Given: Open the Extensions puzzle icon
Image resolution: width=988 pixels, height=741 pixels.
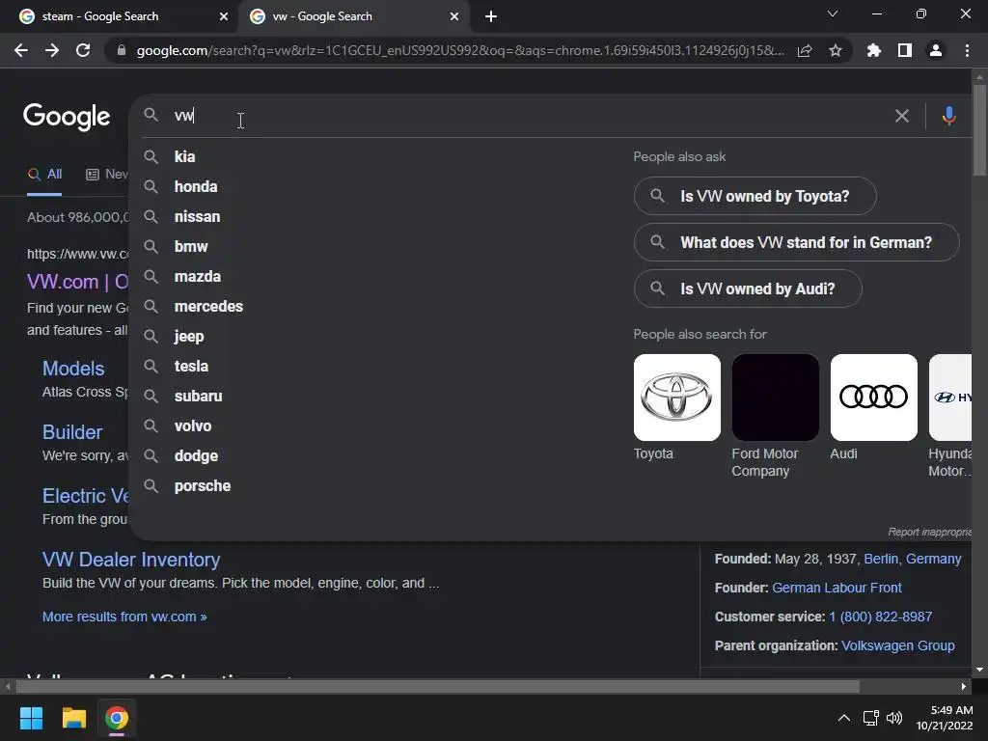Looking at the screenshot, I should click(874, 50).
